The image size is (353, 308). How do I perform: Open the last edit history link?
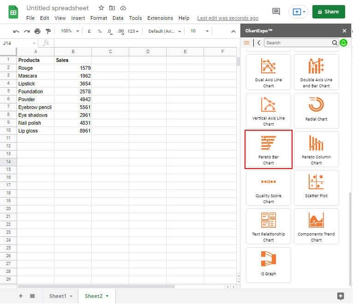pyautogui.click(x=227, y=18)
